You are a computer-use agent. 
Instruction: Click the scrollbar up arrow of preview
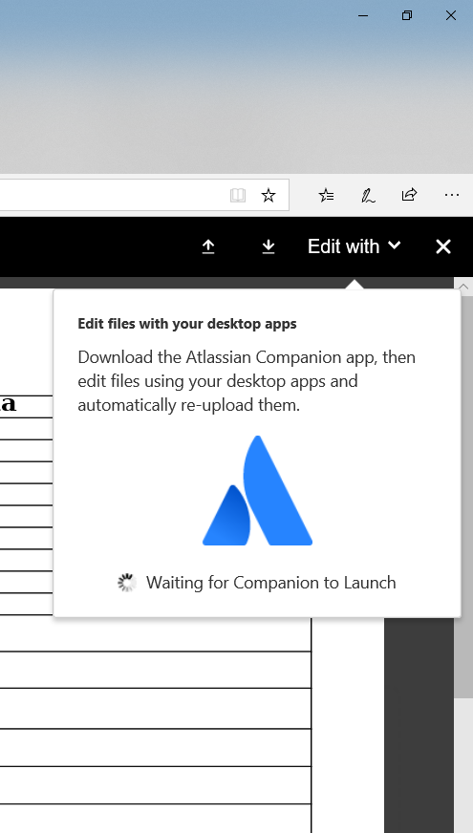click(463, 287)
